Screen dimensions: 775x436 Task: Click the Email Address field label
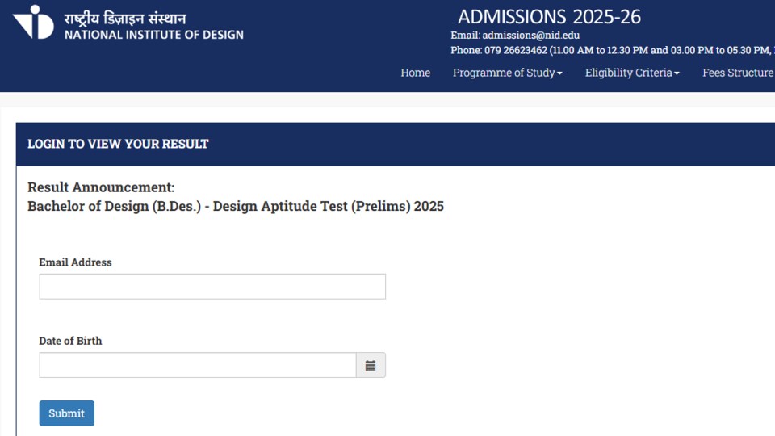tap(75, 262)
